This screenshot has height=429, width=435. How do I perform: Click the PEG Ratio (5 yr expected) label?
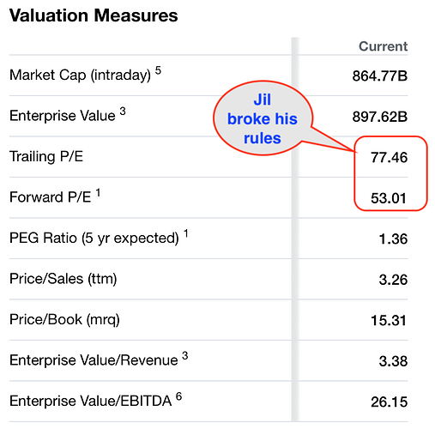[99, 238]
